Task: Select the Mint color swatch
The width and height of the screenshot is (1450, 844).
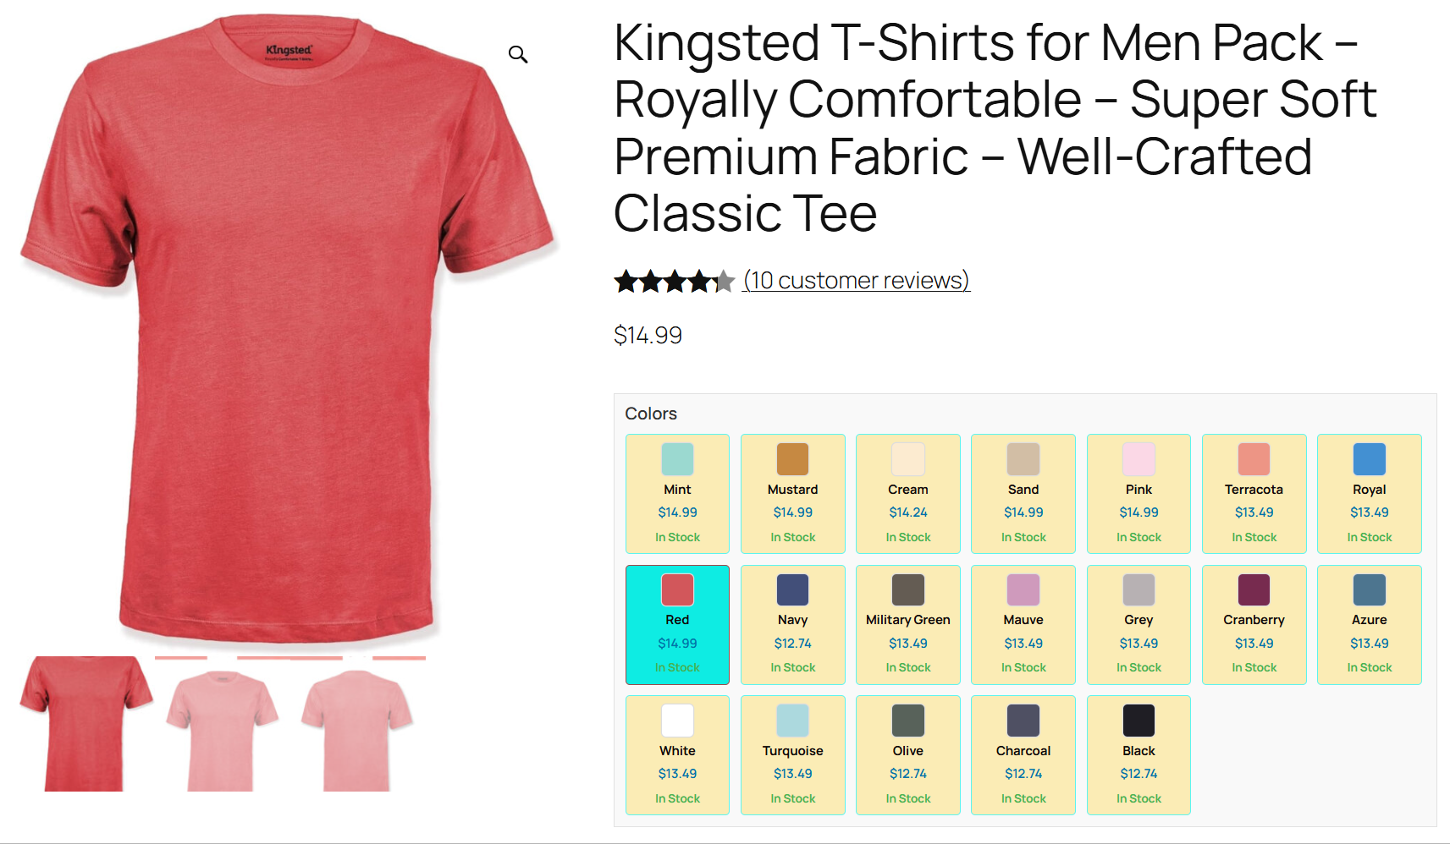Action: coord(677,493)
